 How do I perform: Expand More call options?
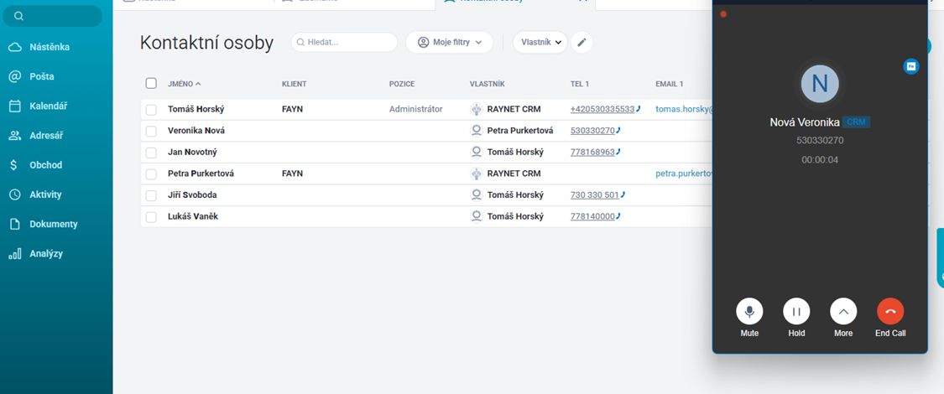point(843,312)
